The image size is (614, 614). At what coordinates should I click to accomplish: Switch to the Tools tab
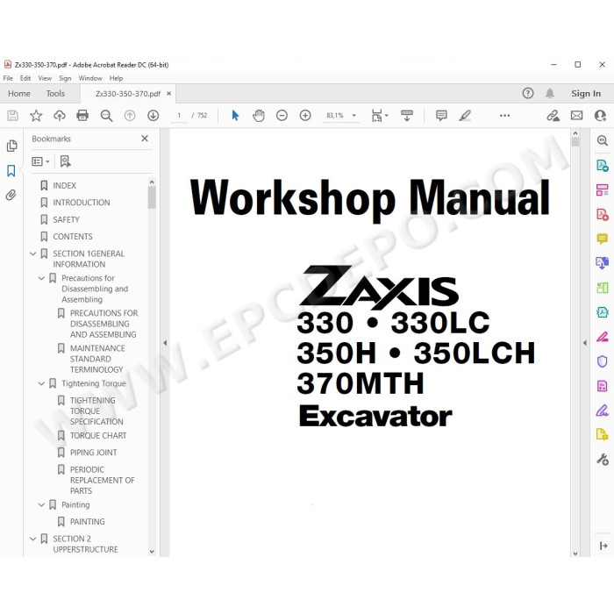pos(55,94)
